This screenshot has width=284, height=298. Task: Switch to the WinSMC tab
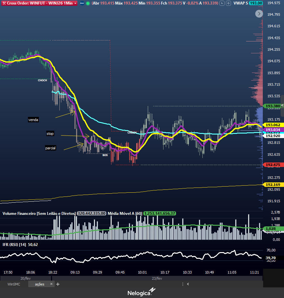pyautogui.click(x=14, y=284)
